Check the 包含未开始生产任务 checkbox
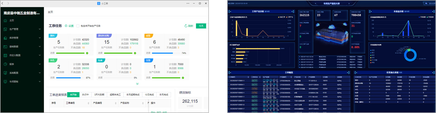This screenshot has height=113, width=436. [78, 26]
